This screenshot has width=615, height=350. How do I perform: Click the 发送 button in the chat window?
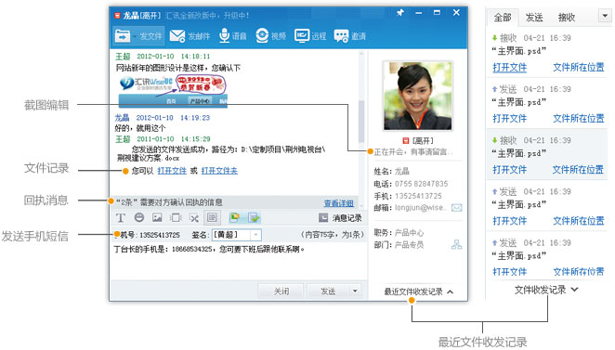tap(328, 292)
